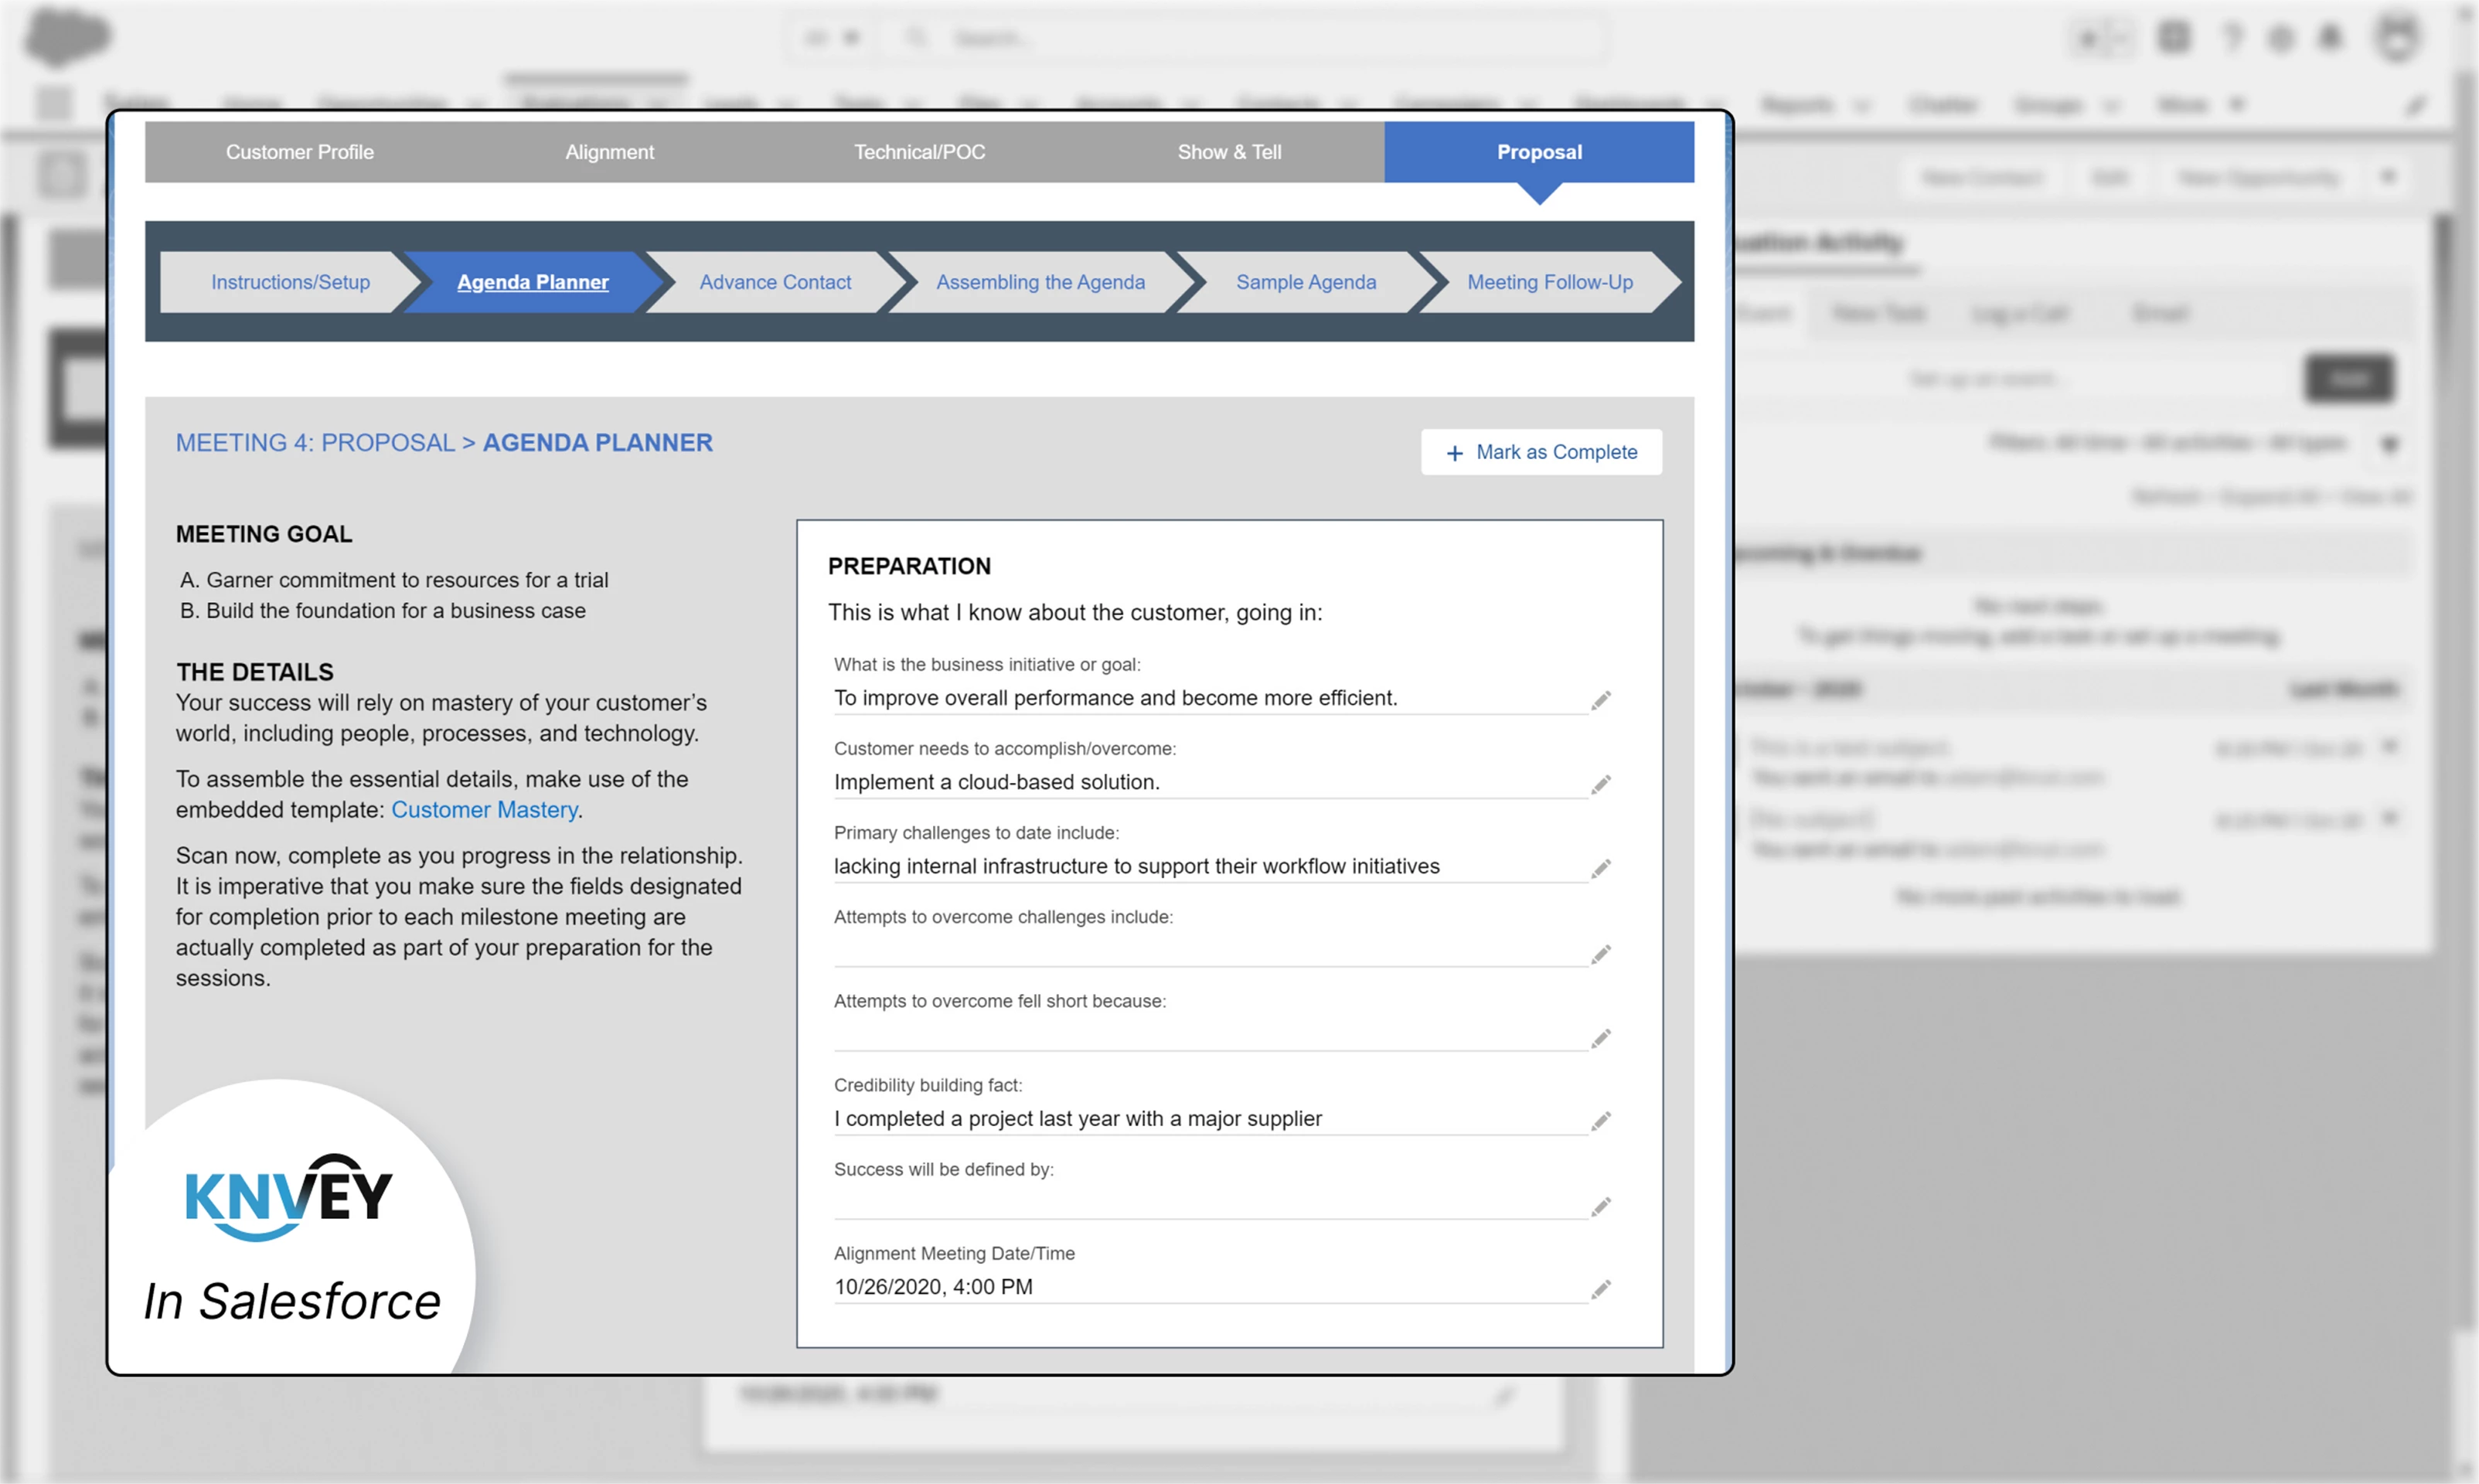Image resolution: width=2479 pixels, height=1484 pixels.
Task: Switch to the Customer Profile tab
Action: point(299,152)
